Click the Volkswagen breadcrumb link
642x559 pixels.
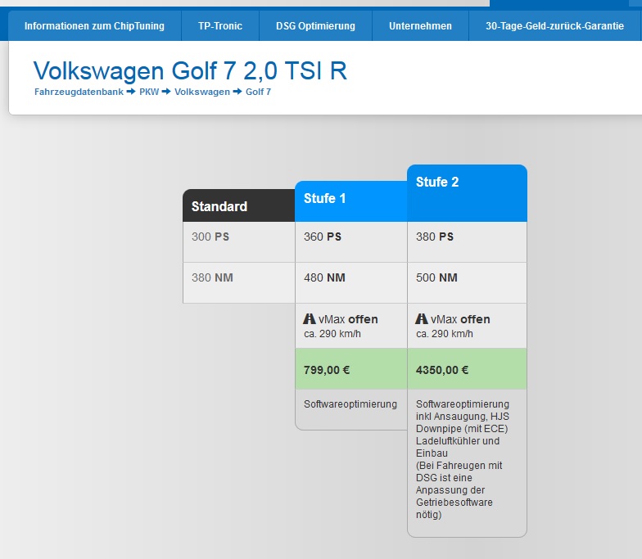click(201, 92)
